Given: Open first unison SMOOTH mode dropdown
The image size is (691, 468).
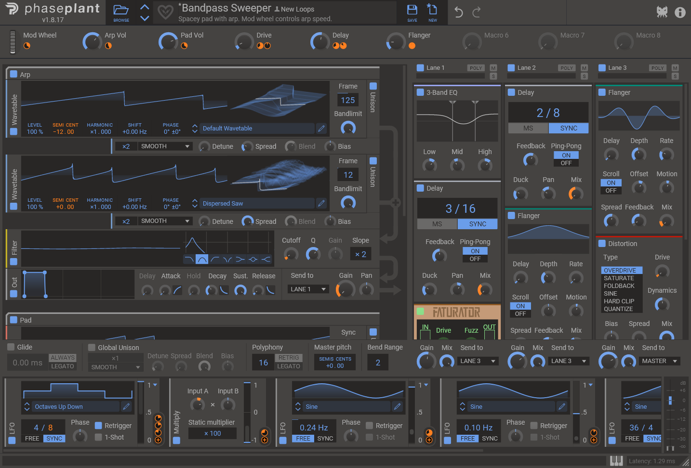Looking at the screenshot, I should [x=165, y=146].
